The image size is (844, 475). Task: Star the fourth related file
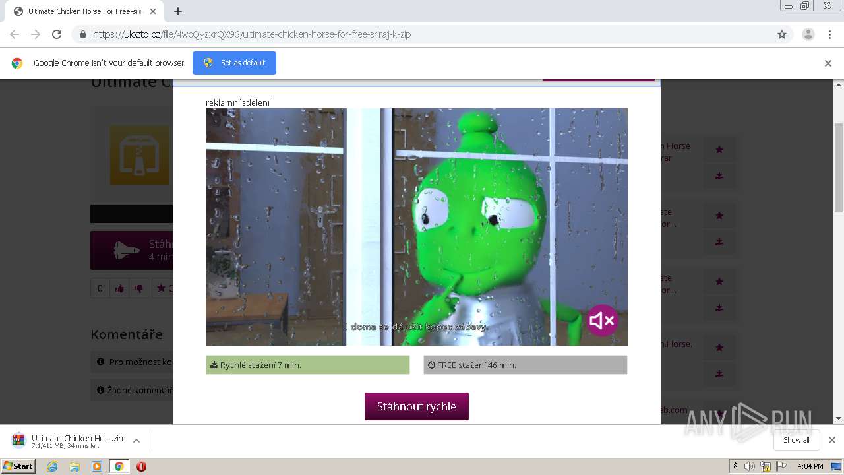click(719, 348)
